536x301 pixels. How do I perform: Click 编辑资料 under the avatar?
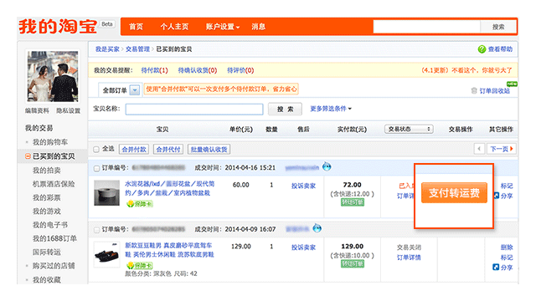tap(37, 110)
